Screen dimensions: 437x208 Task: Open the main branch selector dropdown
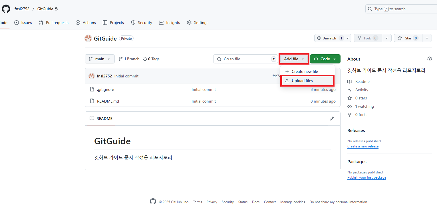coord(100,59)
